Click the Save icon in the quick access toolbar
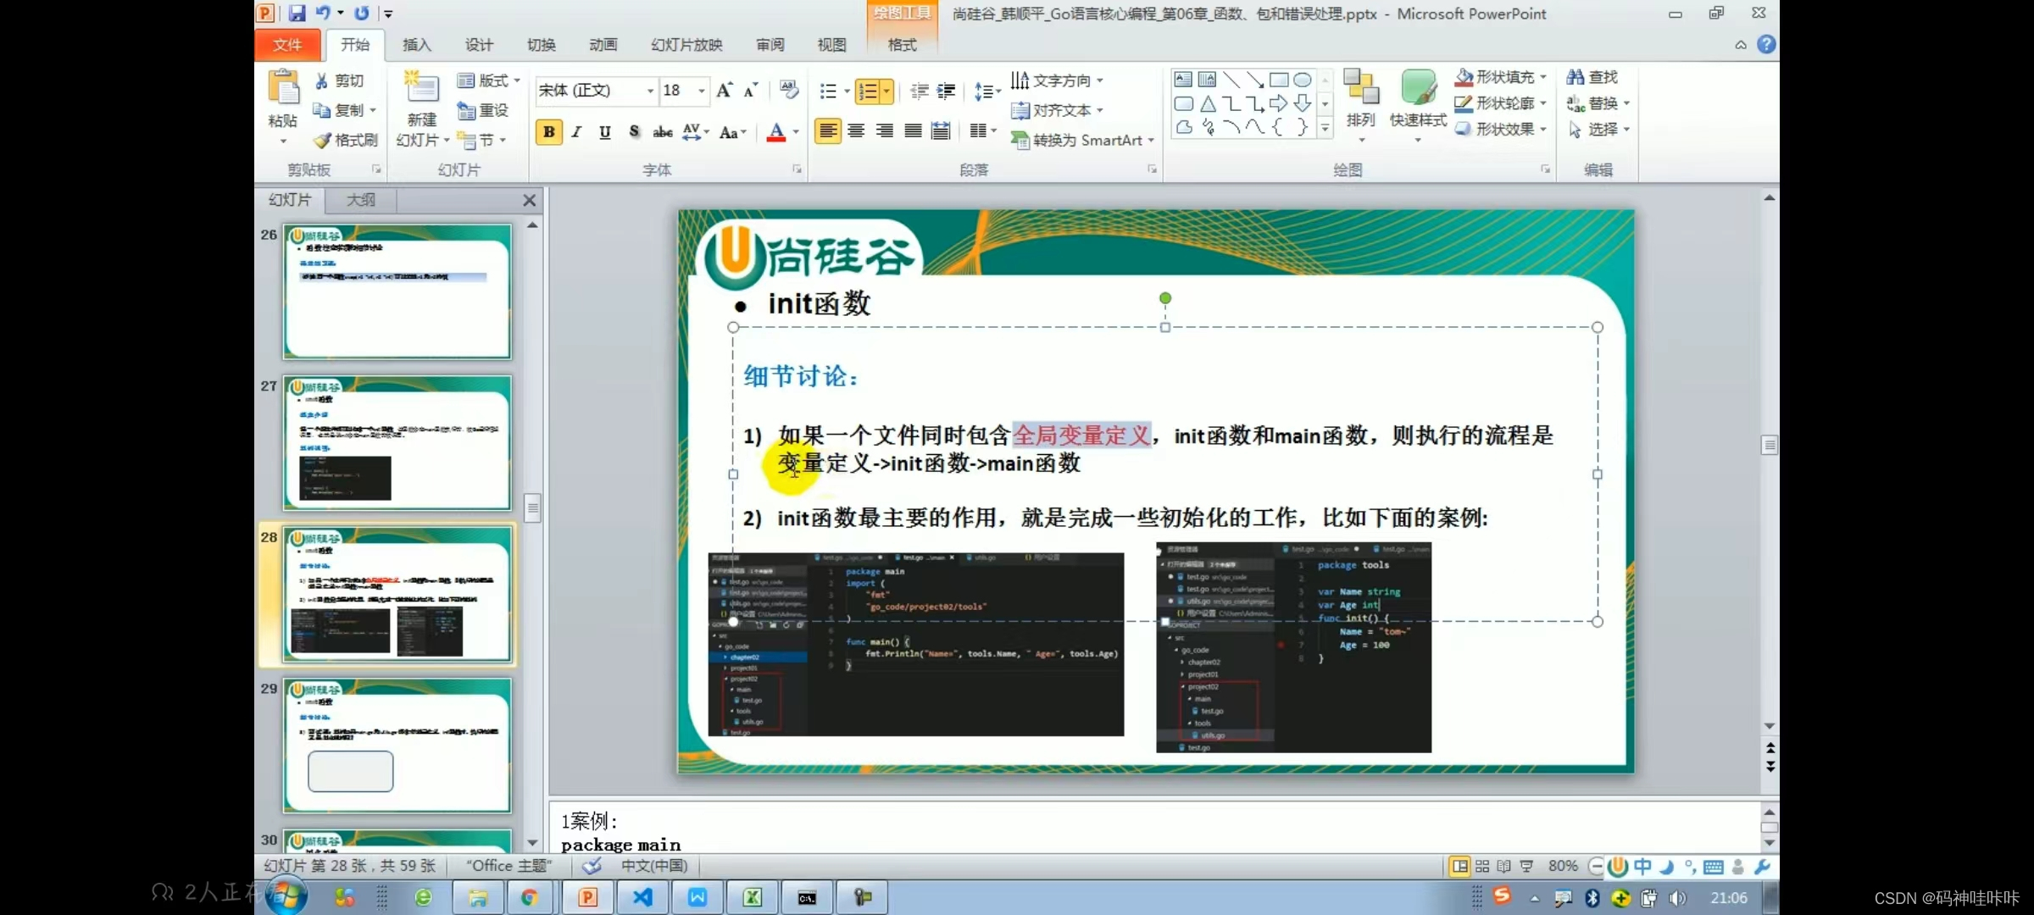This screenshot has height=915, width=2034. (x=297, y=13)
